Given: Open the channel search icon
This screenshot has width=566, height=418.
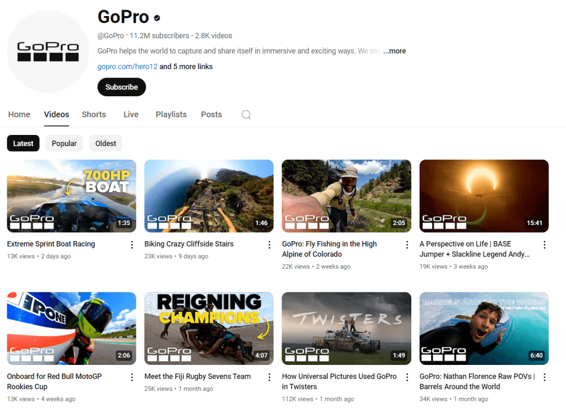Looking at the screenshot, I should click(x=246, y=114).
